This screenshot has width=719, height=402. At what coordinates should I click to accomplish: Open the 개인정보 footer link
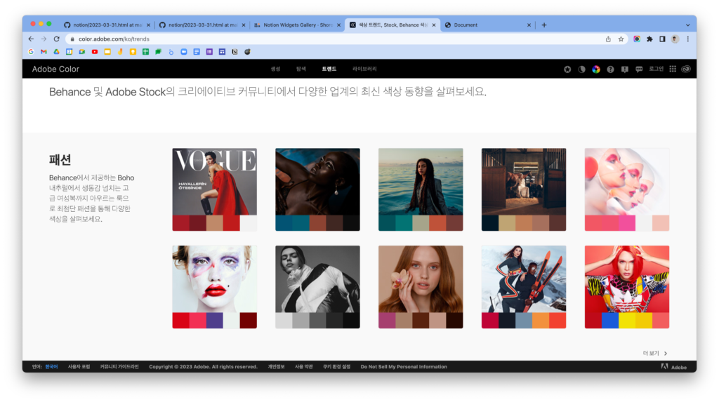pos(276,367)
